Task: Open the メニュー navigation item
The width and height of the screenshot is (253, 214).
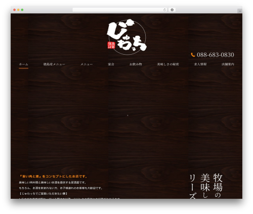Action: click(87, 64)
